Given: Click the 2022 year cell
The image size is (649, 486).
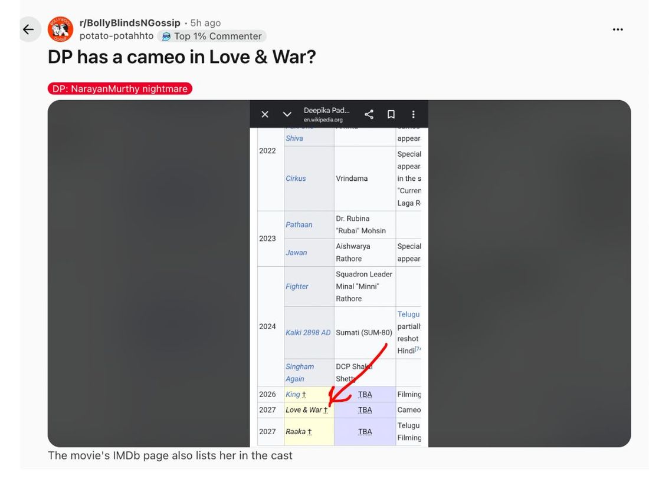Looking at the screenshot, I should tap(267, 151).
